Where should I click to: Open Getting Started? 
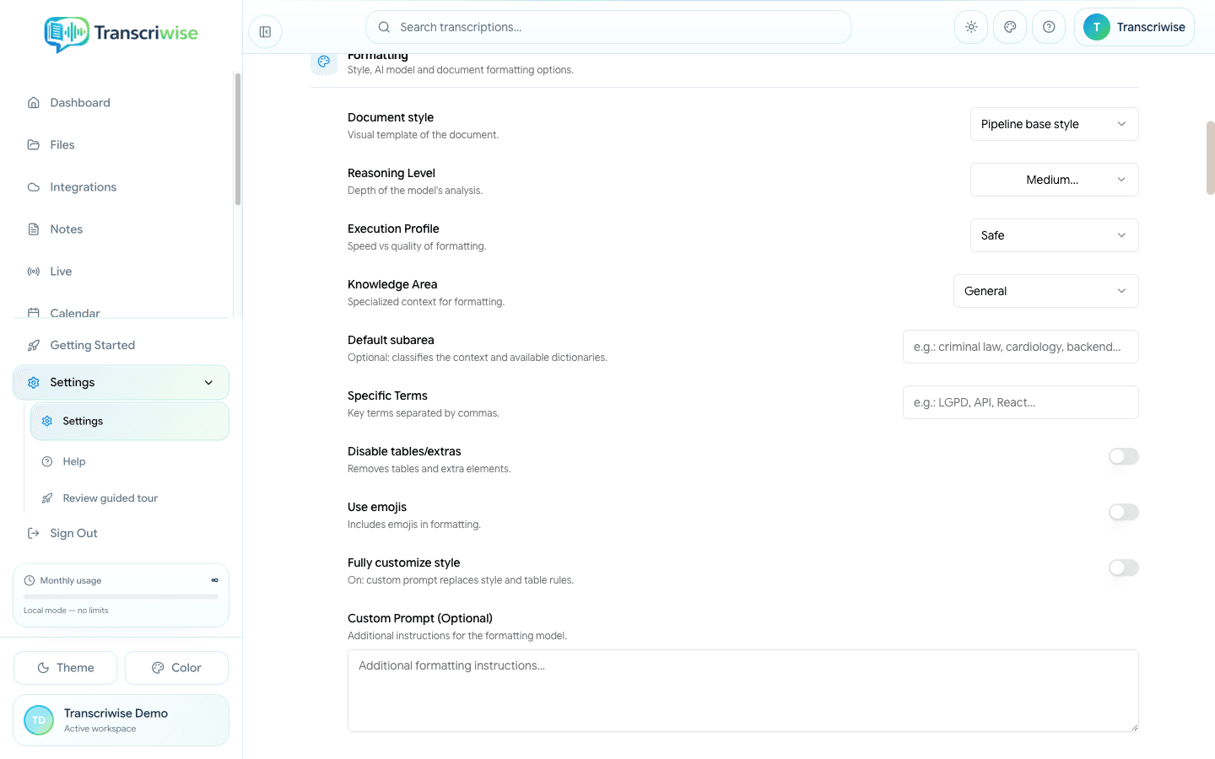pyautogui.click(x=121, y=345)
